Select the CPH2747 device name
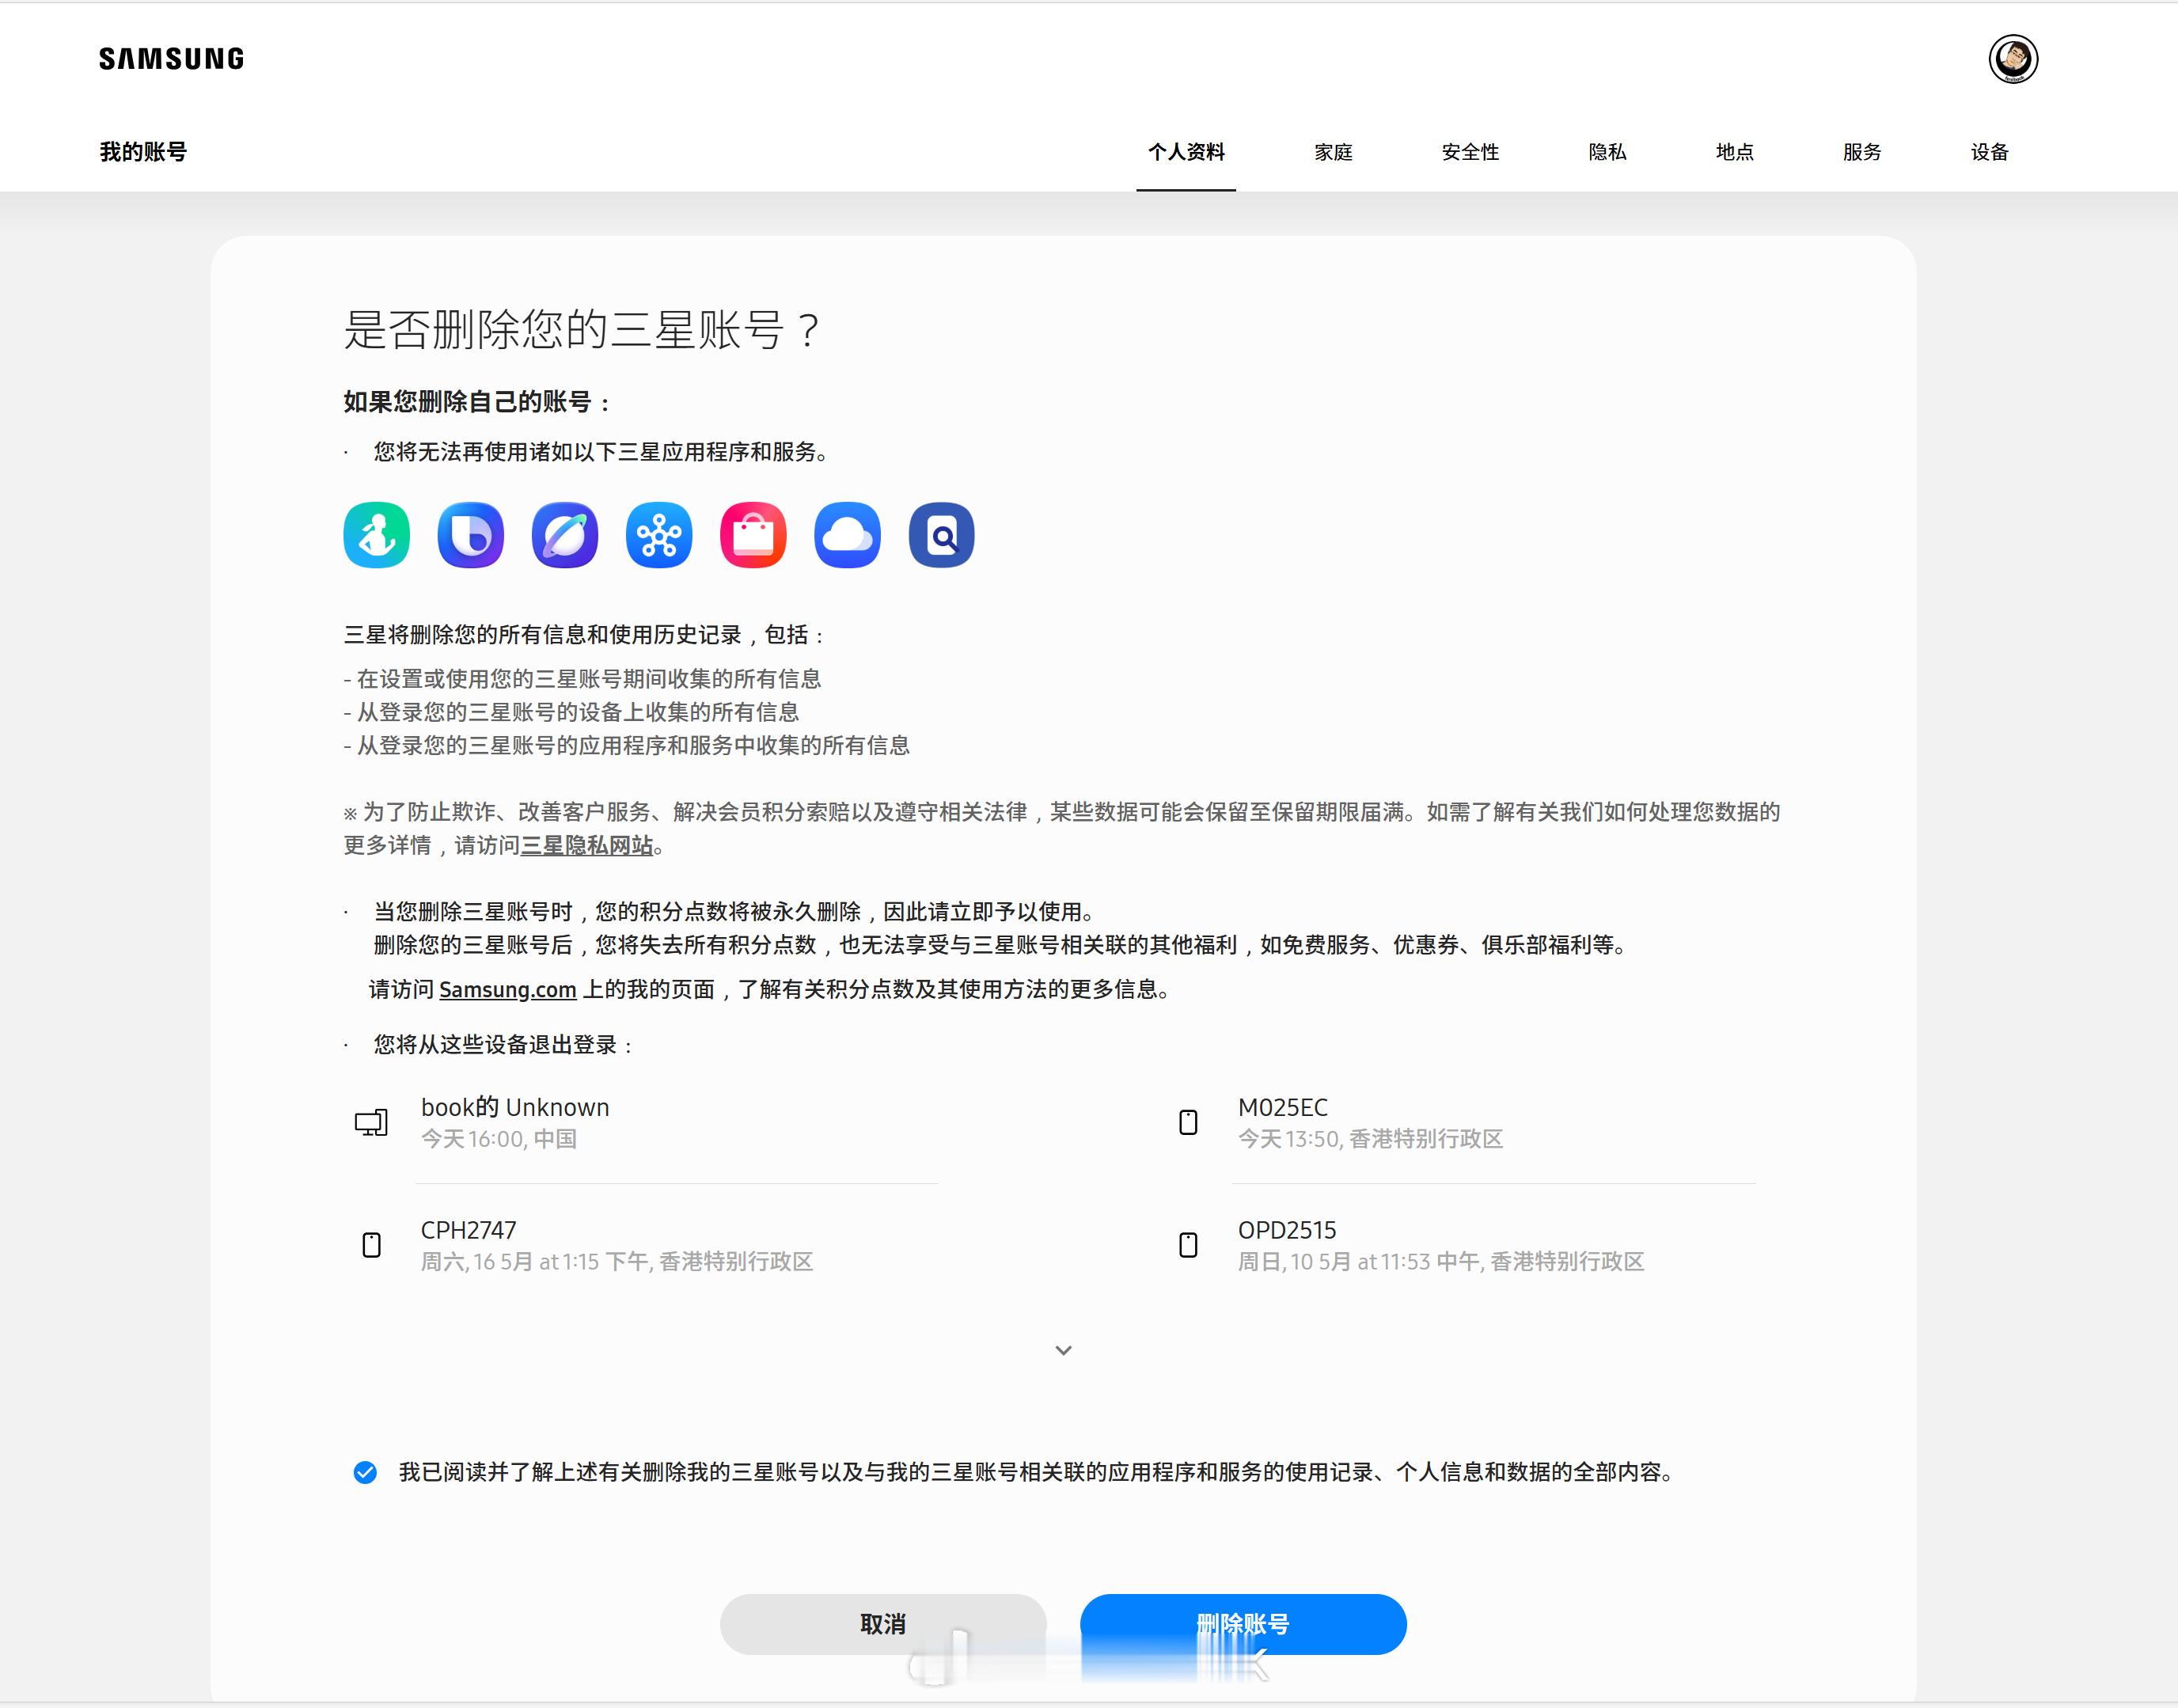This screenshot has width=2178, height=1708. (468, 1230)
